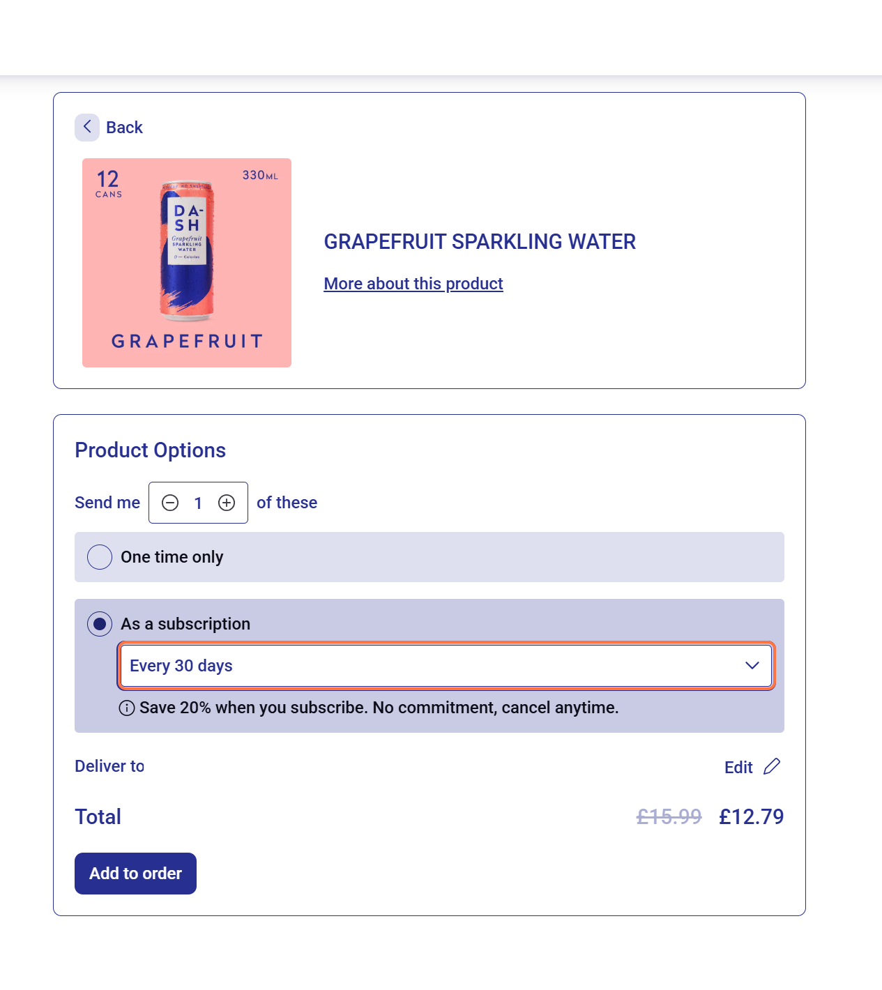Click the info icon beside Save 20%
Image resolution: width=882 pixels, height=990 pixels.
point(127,708)
